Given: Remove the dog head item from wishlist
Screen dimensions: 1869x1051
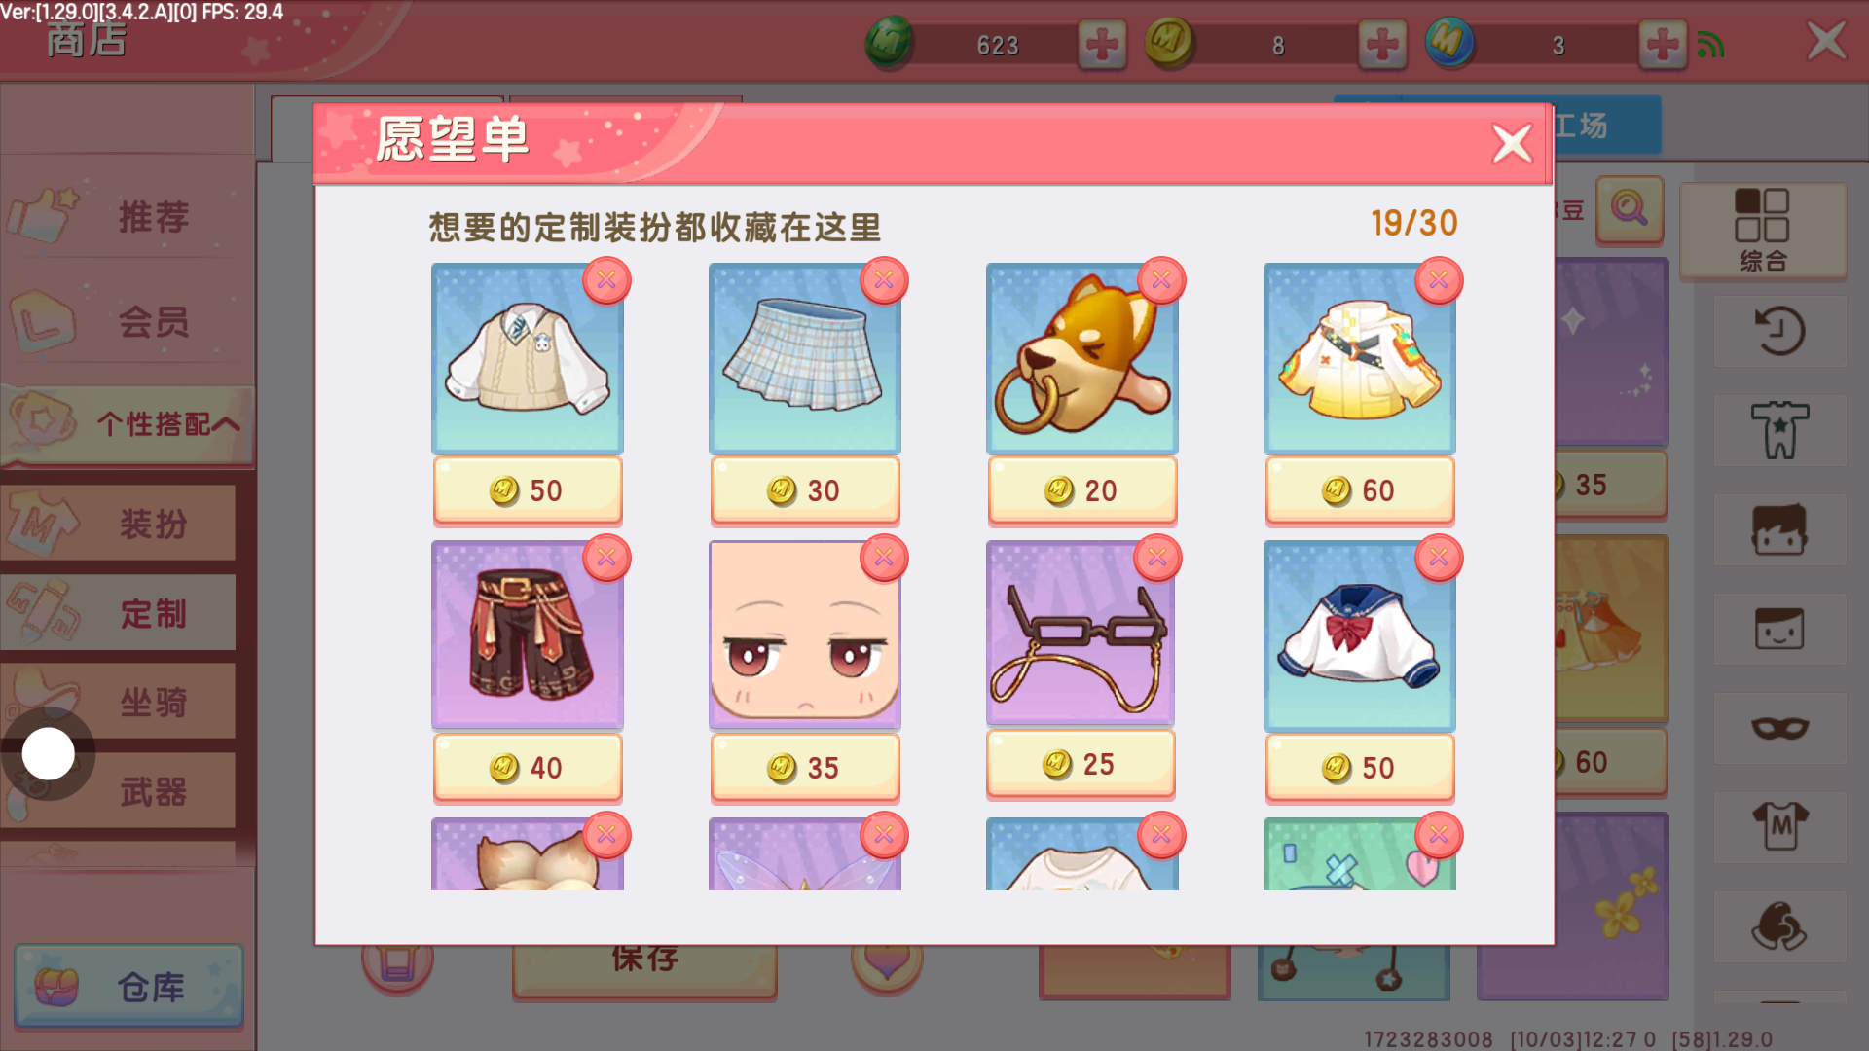Looking at the screenshot, I should (x=1161, y=280).
